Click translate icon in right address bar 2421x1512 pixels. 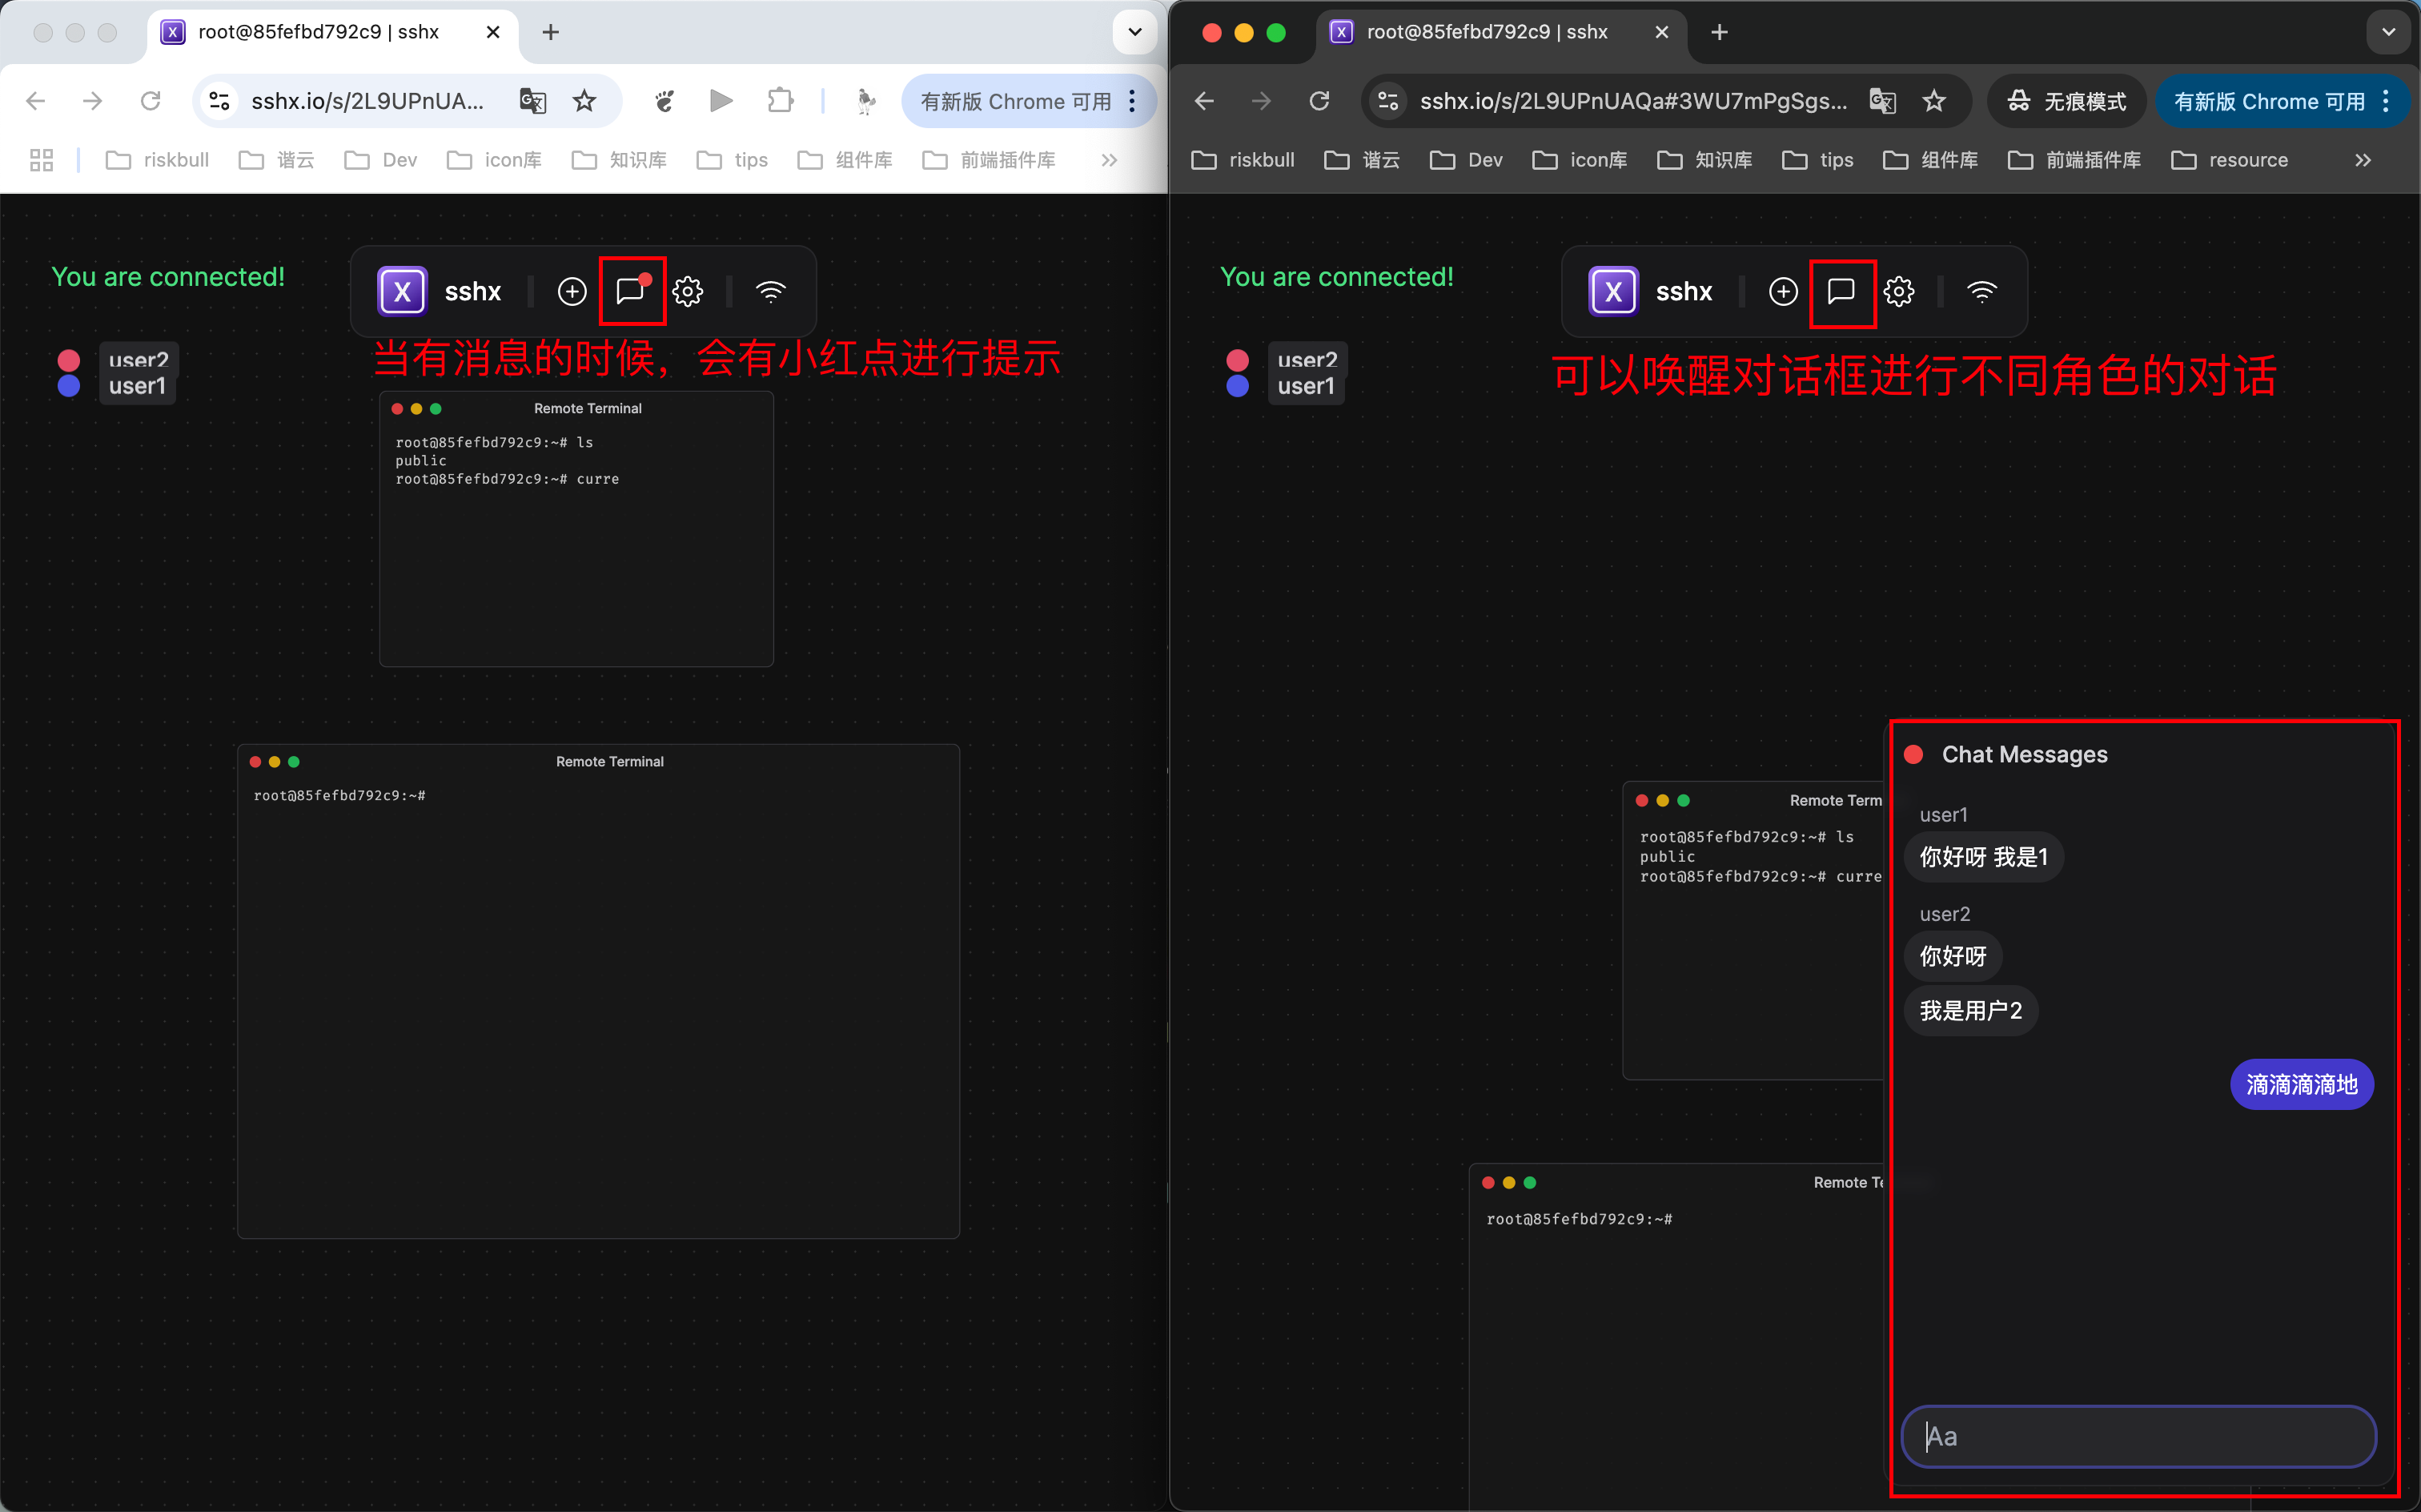(1882, 101)
